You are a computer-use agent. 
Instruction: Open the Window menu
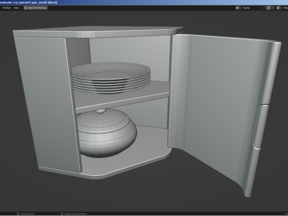coord(7,8)
